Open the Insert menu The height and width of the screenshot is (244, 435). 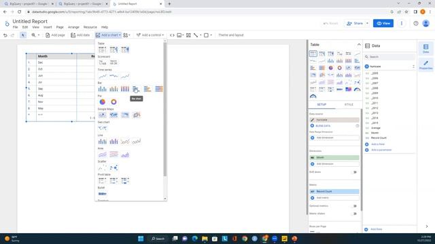click(48, 27)
